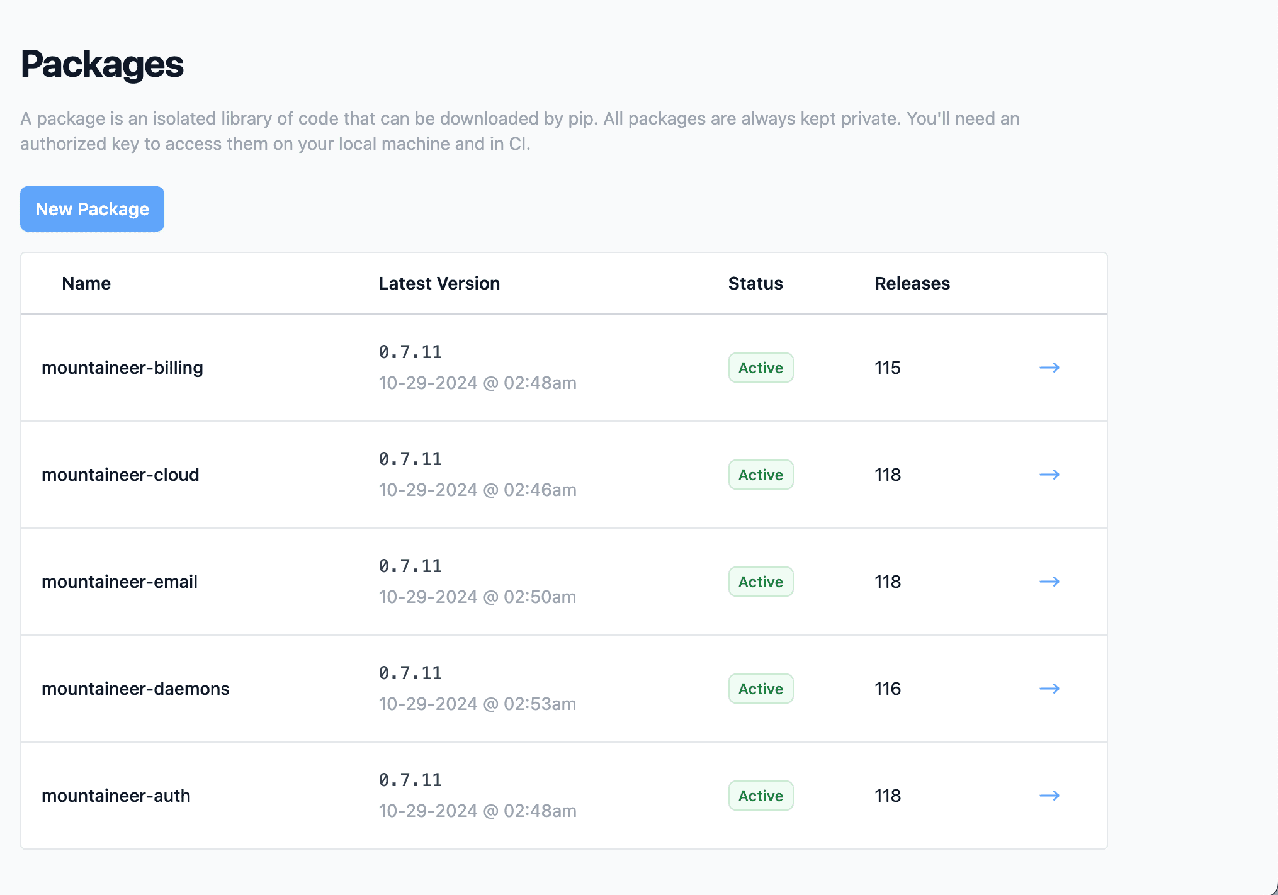The width and height of the screenshot is (1278, 895).
Task: Select the mountaineer-auth package name
Action: click(116, 796)
